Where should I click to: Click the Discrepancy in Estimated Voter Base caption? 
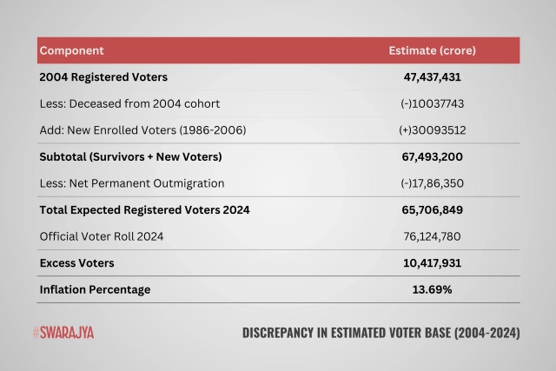381,333
